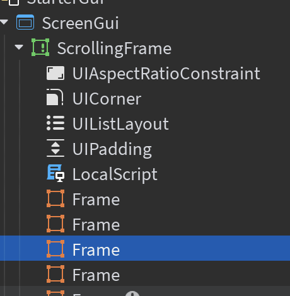
Task: Click the UICorner rounded-corner icon
Action: coord(55,97)
